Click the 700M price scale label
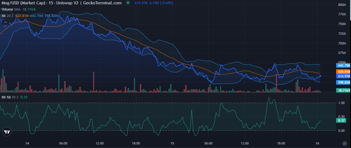 click(x=342, y=43)
